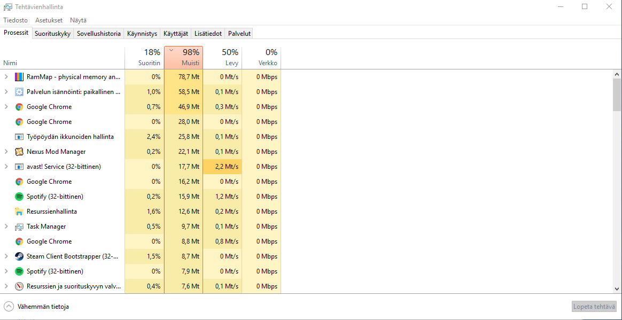The image size is (622, 320).
Task: Sort by the Levy column header
Action: coord(222,58)
